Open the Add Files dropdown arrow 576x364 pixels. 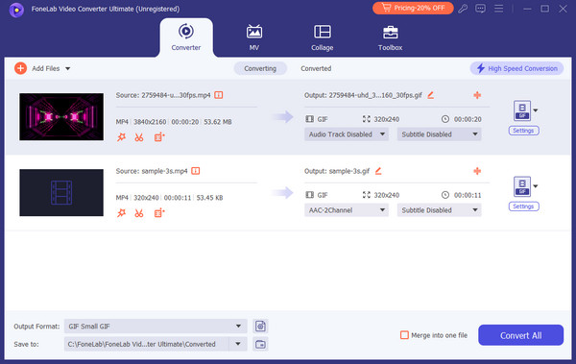(x=68, y=69)
